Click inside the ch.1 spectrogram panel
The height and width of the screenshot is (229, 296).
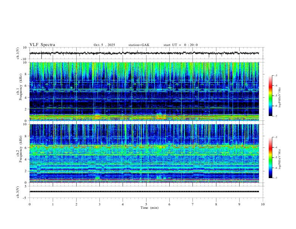(144, 91)
